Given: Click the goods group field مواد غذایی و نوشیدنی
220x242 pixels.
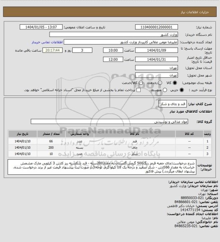Looking at the screenshot, I should (109, 121).
